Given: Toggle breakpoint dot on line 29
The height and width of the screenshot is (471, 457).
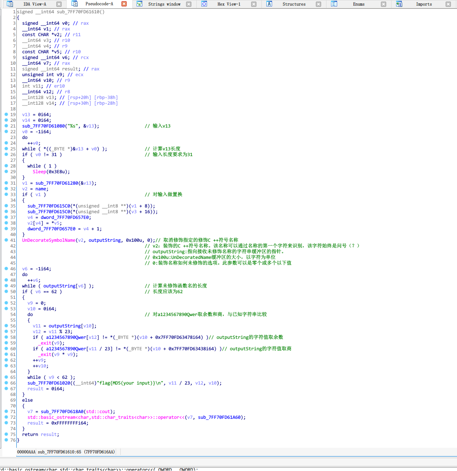Looking at the screenshot, I should (6, 171).
